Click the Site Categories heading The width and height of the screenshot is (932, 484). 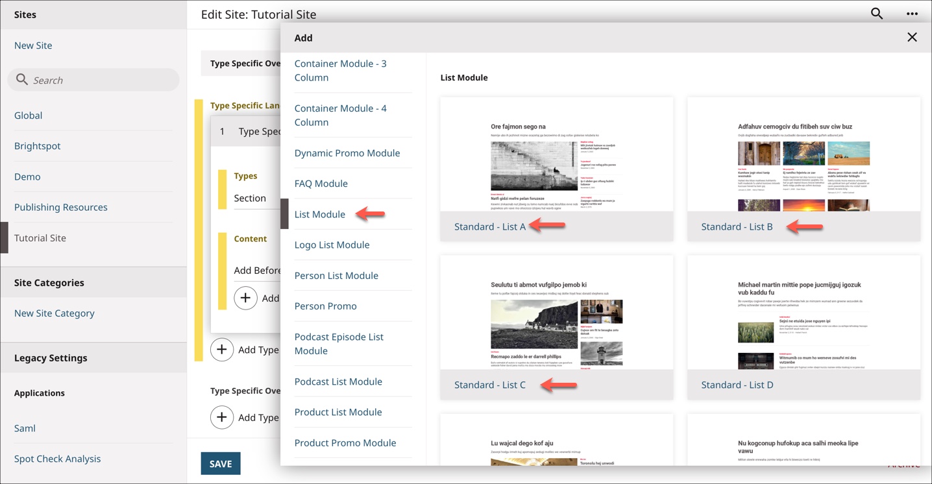pyautogui.click(x=49, y=283)
